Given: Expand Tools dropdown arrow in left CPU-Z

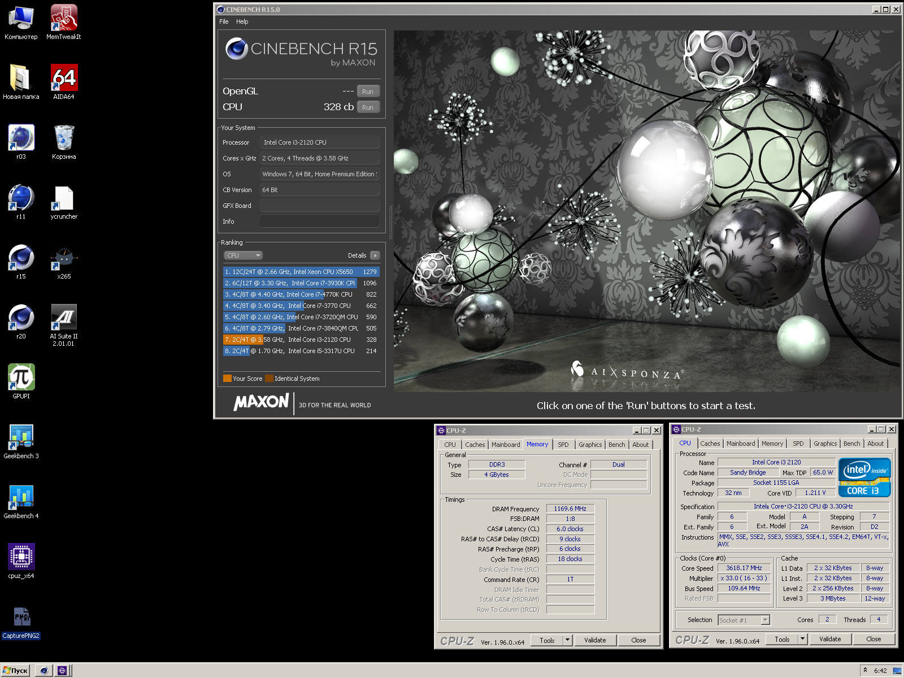Looking at the screenshot, I should tap(568, 640).
